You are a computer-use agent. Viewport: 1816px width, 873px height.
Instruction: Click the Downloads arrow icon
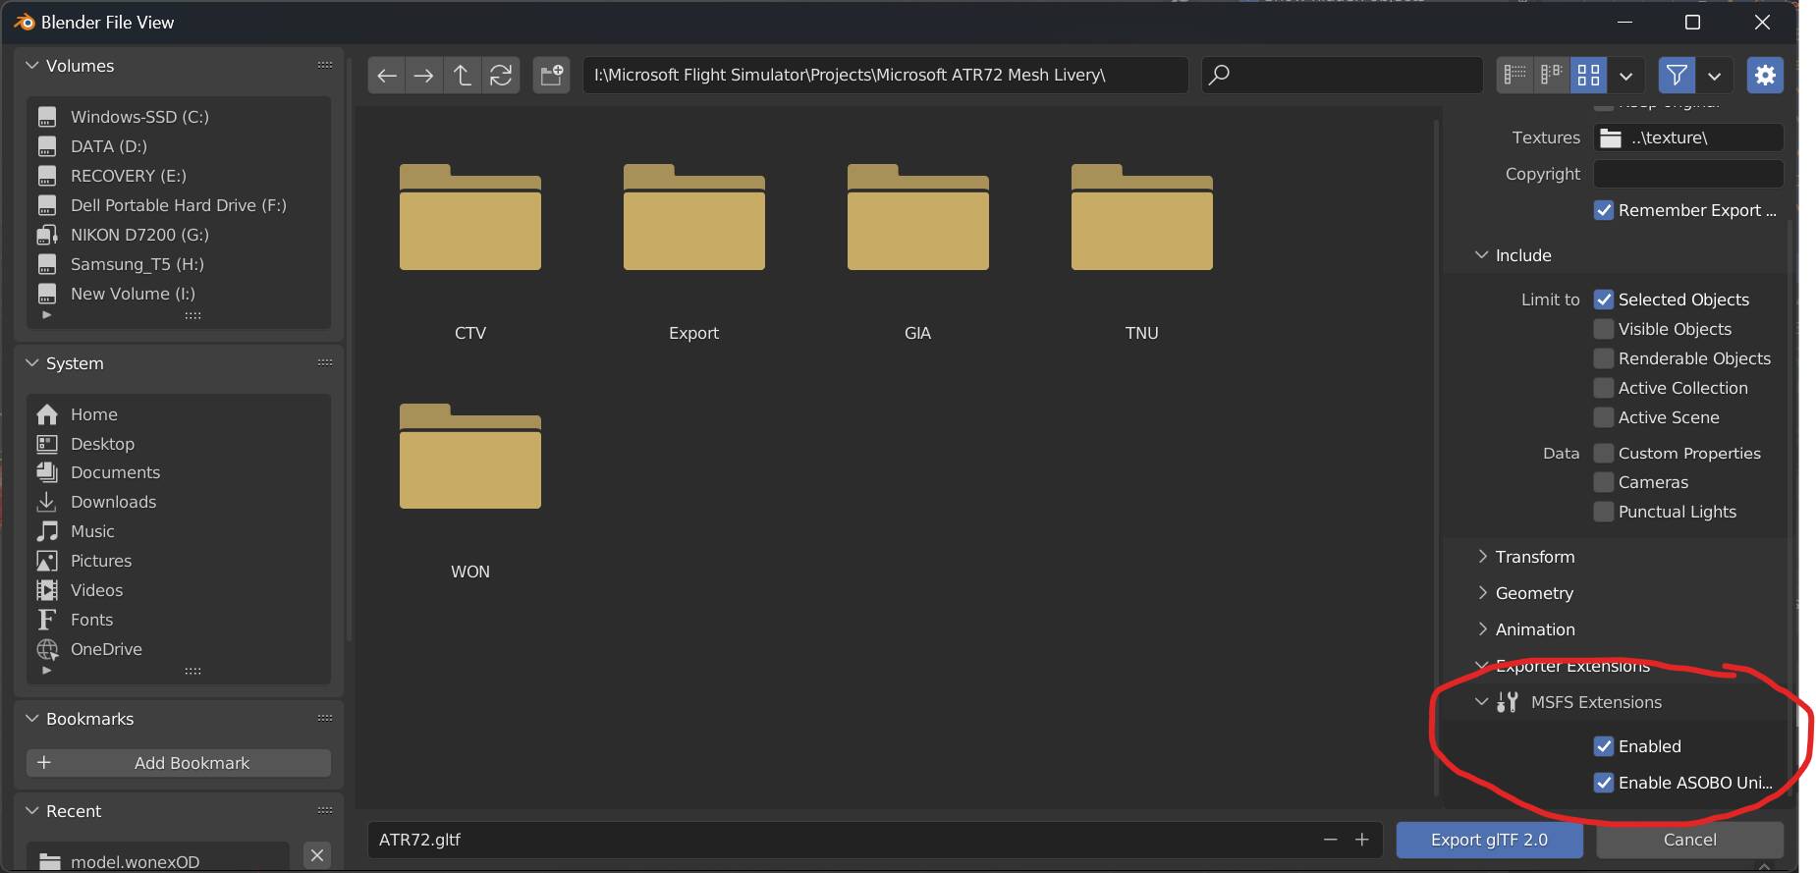pos(47,502)
